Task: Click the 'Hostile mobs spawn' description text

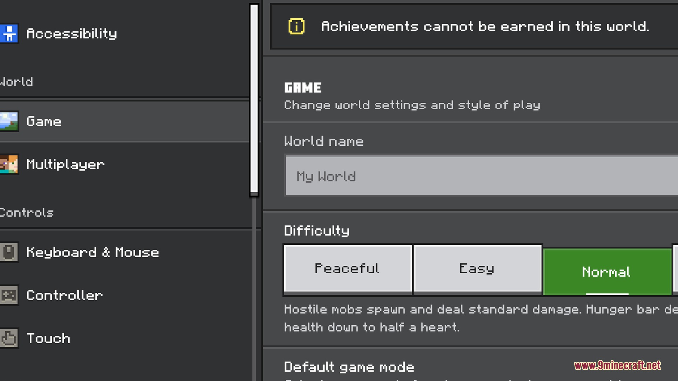Action: [x=481, y=318]
